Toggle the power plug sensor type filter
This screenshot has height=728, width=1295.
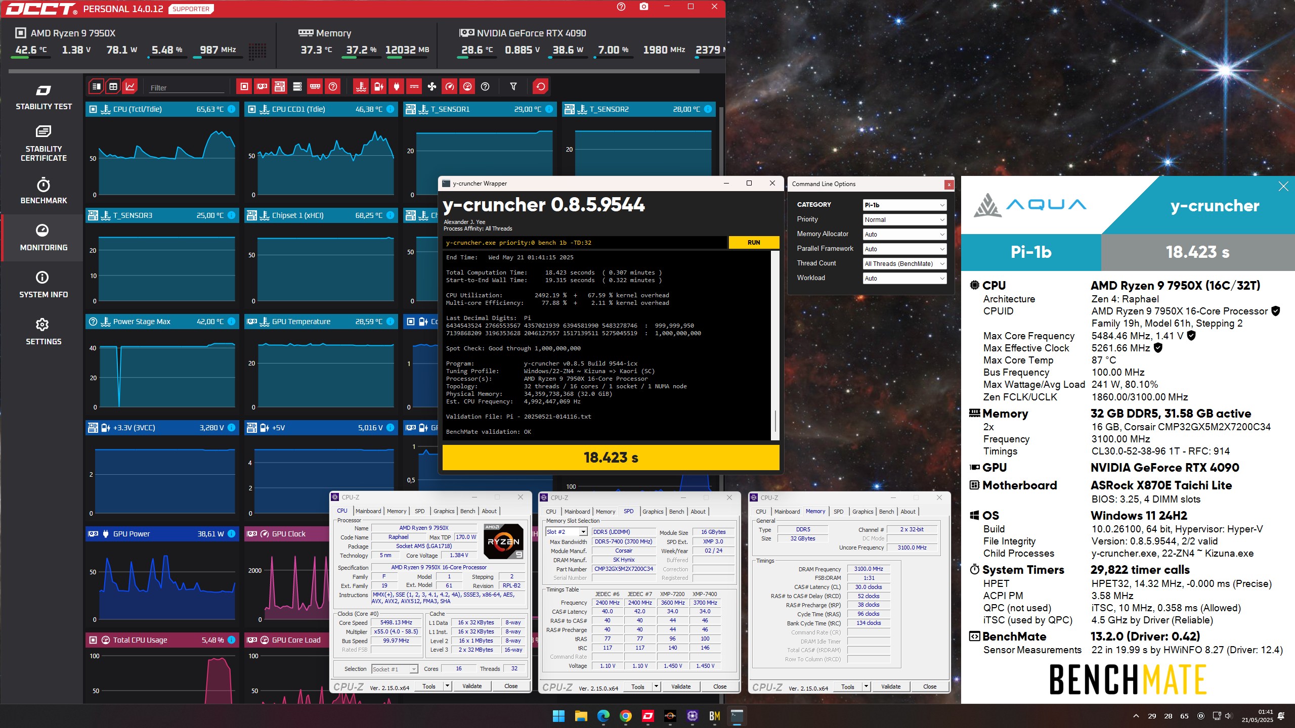coord(396,86)
